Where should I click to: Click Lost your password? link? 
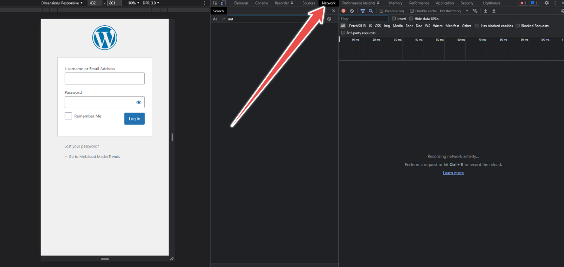(81, 146)
